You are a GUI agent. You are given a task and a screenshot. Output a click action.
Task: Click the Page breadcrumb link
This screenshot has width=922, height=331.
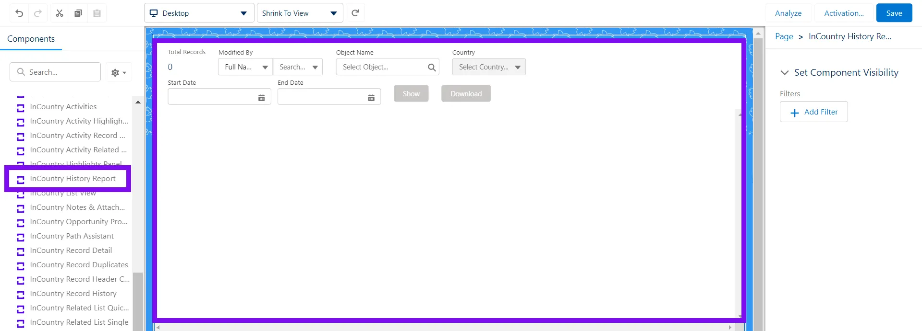[x=784, y=36]
